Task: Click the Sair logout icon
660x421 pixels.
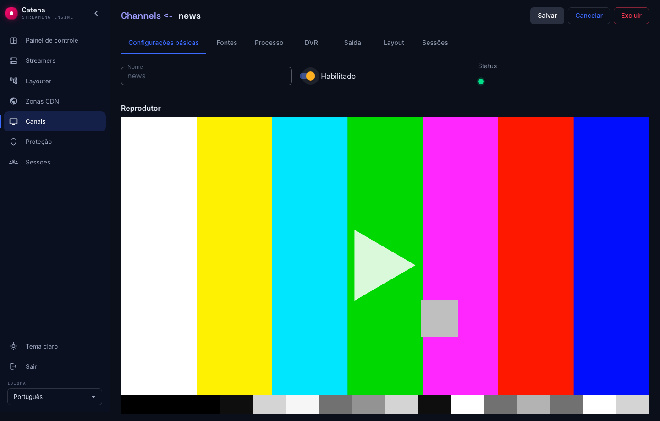Action: tap(14, 366)
